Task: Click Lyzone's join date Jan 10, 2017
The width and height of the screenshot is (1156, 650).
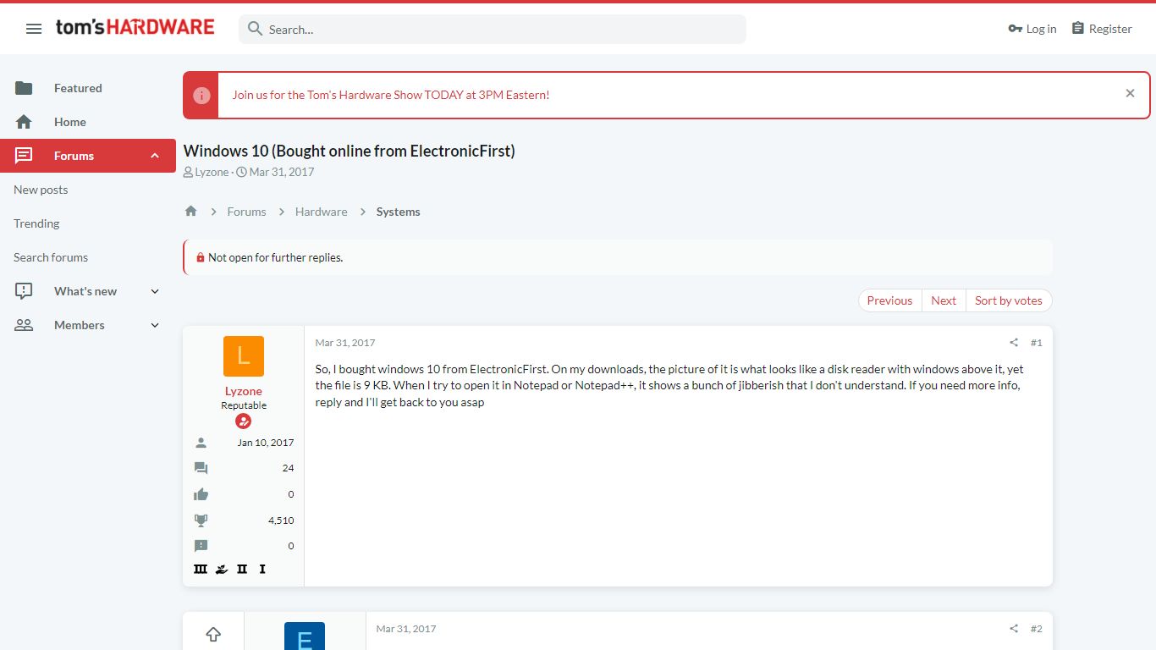Action: coord(266,443)
